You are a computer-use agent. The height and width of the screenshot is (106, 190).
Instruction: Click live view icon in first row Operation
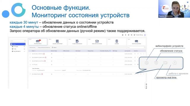(x=141, y=54)
